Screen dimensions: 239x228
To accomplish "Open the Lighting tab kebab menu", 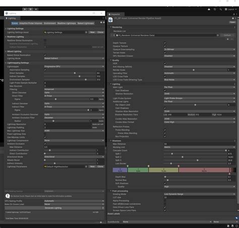I will [x=103, y=18].
